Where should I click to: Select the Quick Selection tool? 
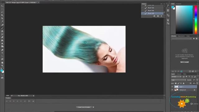click(x=2, y=15)
